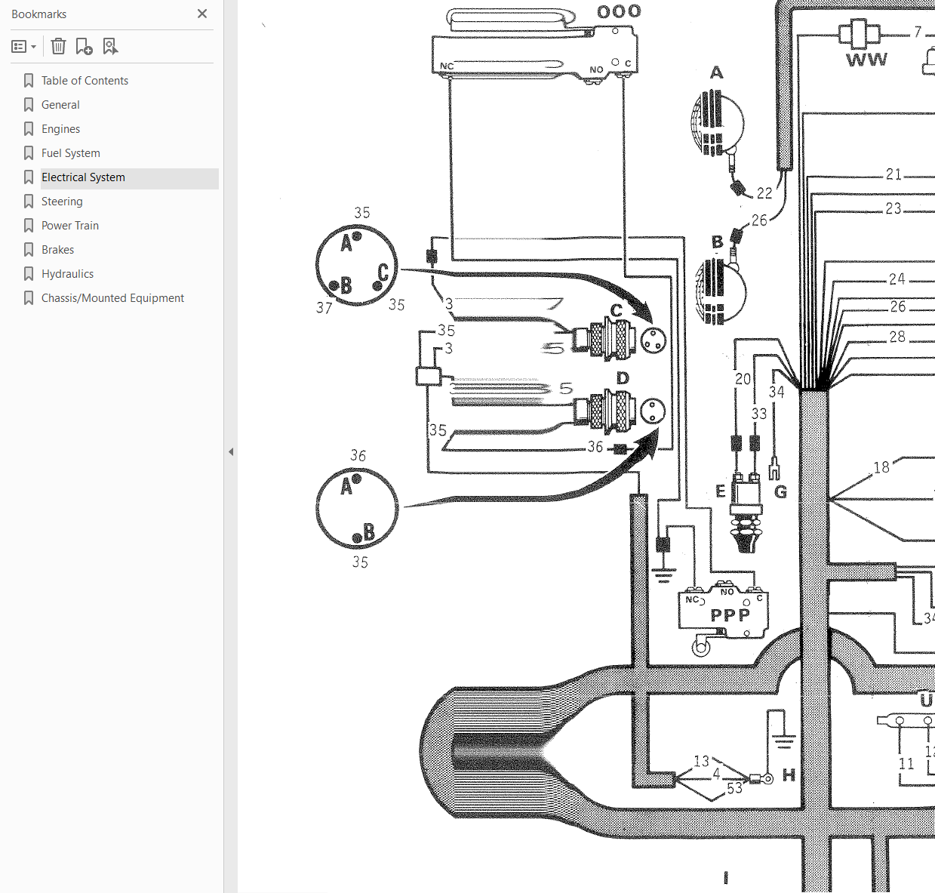Collapse the navigation pane with the arrow handle
The height and width of the screenshot is (893, 935).
pyautogui.click(x=231, y=451)
